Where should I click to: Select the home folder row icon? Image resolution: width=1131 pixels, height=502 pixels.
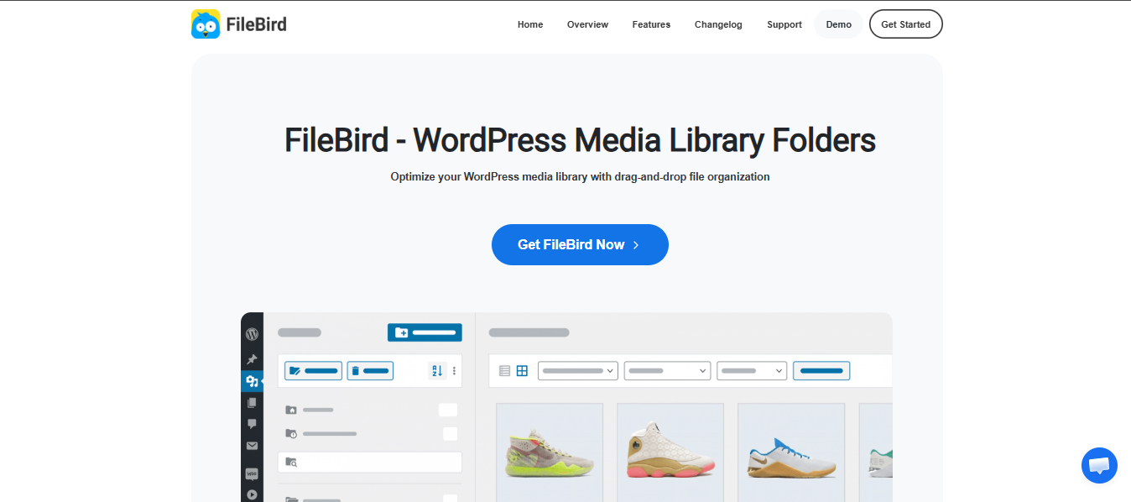[x=291, y=410]
